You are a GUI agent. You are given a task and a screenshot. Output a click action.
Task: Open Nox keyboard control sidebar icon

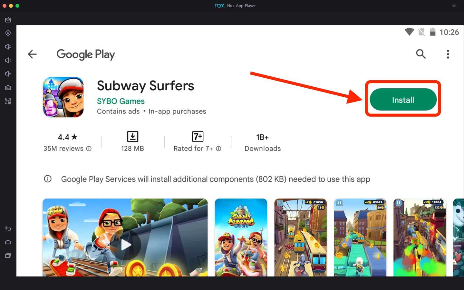pyautogui.click(x=8, y=20)
